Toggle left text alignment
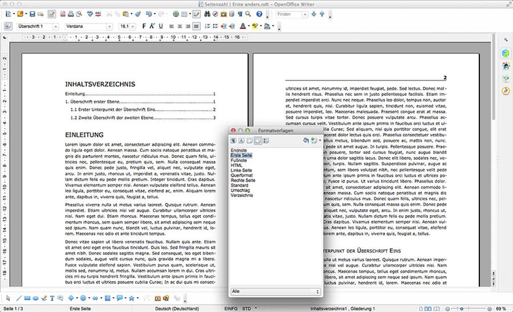The height and width of the screenshot is (312, 513). (x=172, y=26)
